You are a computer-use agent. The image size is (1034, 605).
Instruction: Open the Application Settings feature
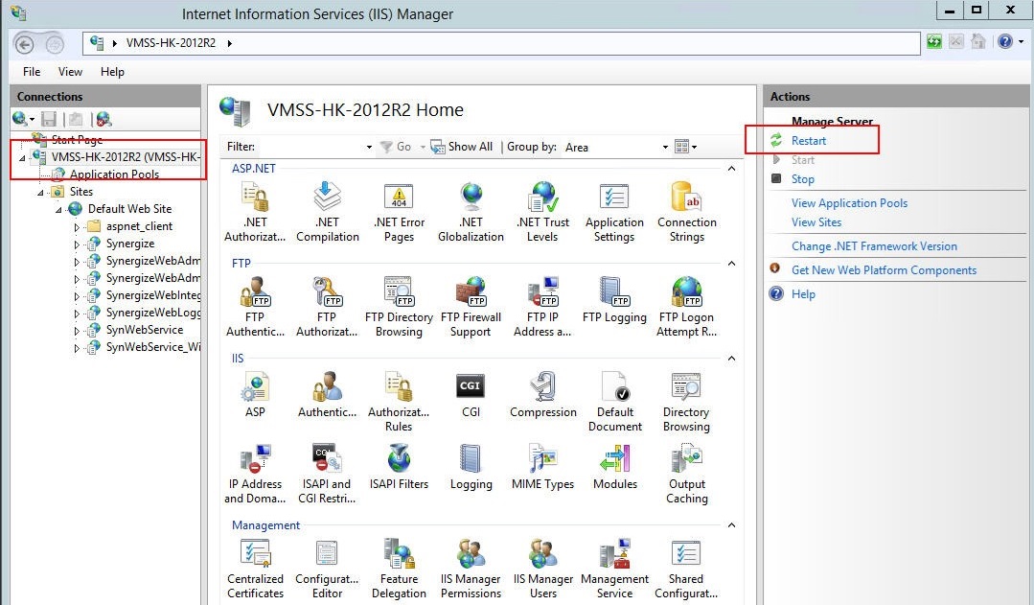click(614, 211)
